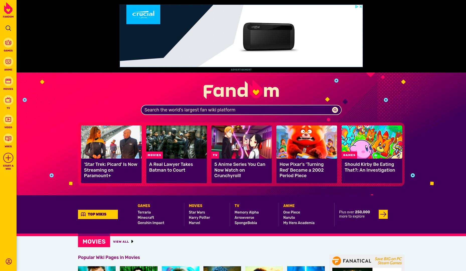Open the Turning Red article card
Image resolution: width=466 pixels, height=271 pixels.
[306, 154]
